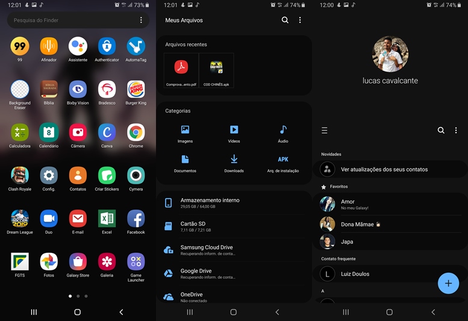Open Arq. de instalação APK category
This screenshot has width=468, height=321.
click(283, 164)
